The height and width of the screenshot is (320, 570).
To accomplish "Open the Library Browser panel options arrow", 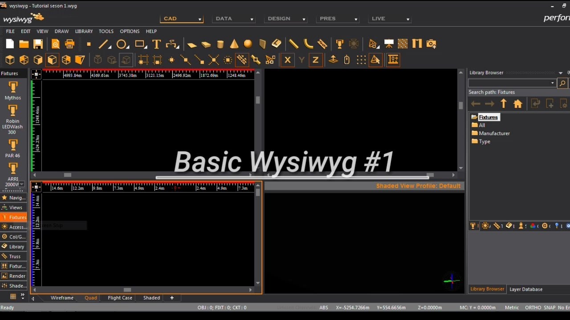I will 561,73.
